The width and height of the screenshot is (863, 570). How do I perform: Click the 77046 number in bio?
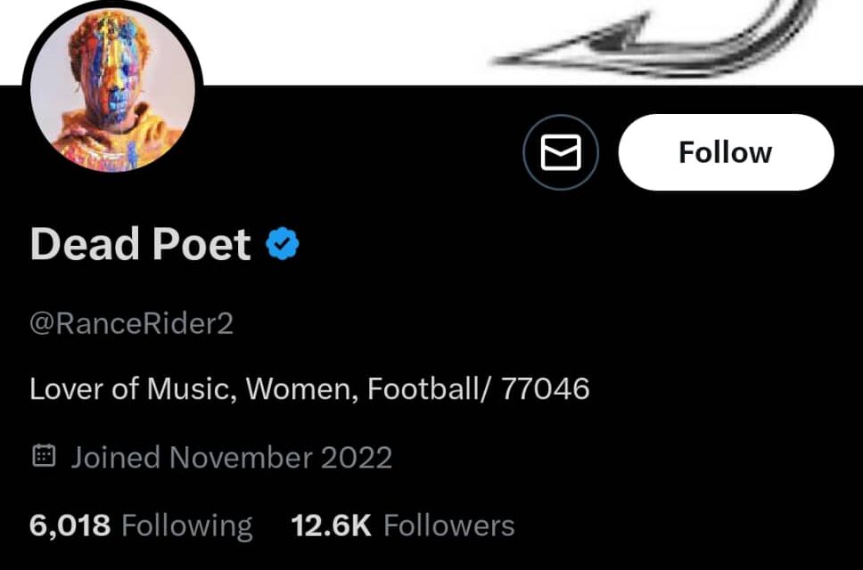(546, 389)
